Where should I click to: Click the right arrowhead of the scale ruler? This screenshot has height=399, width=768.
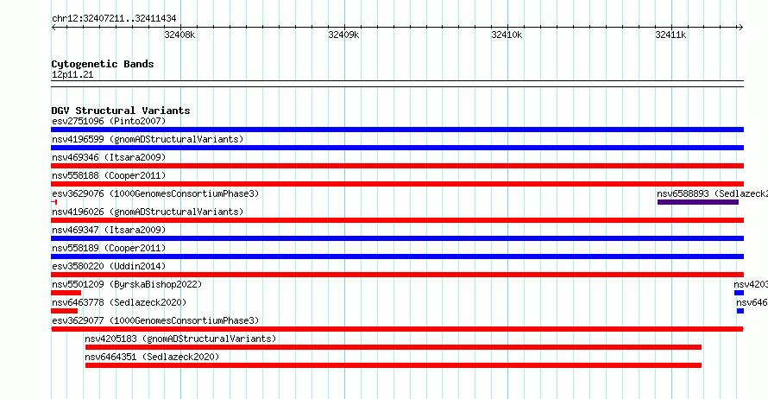click(x=740, y=28)
